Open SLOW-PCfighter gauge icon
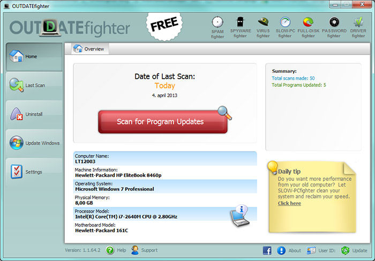Image resolution: width=375 pixels, height=261 pixels. pyautogui.click(x=285, y=27)
